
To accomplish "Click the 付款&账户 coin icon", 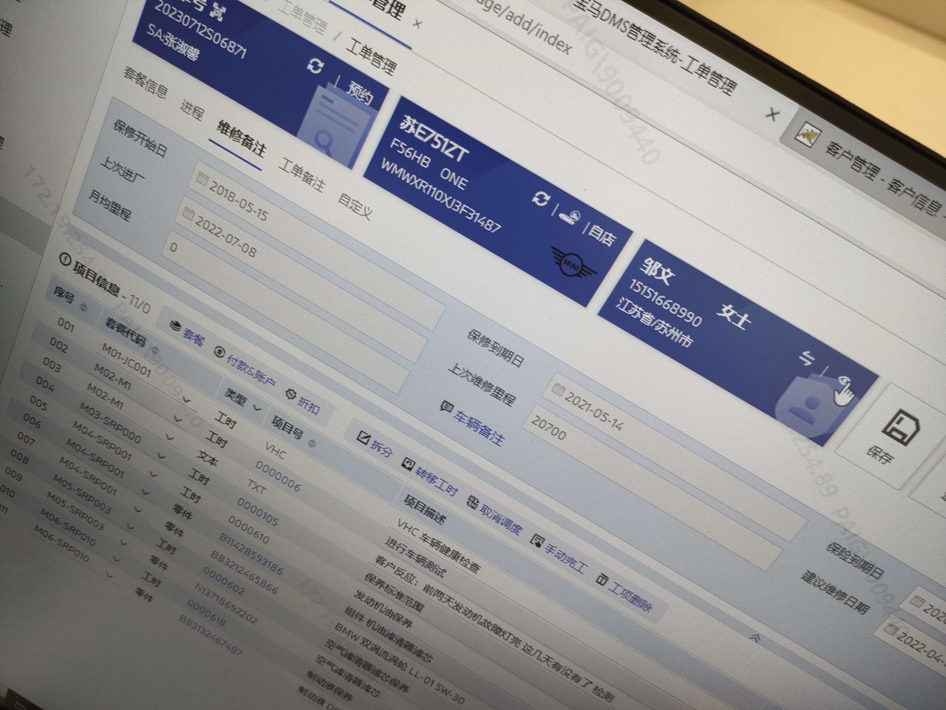I will [219, 352].
